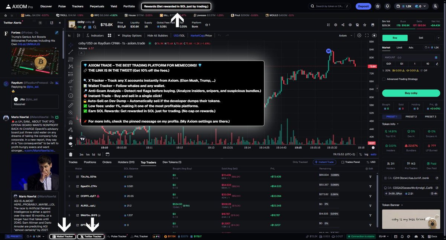Screen dimensions: 446x240
Task: Open chart settings gear icon
Action: pyautogui.click(x=359, y=35)
